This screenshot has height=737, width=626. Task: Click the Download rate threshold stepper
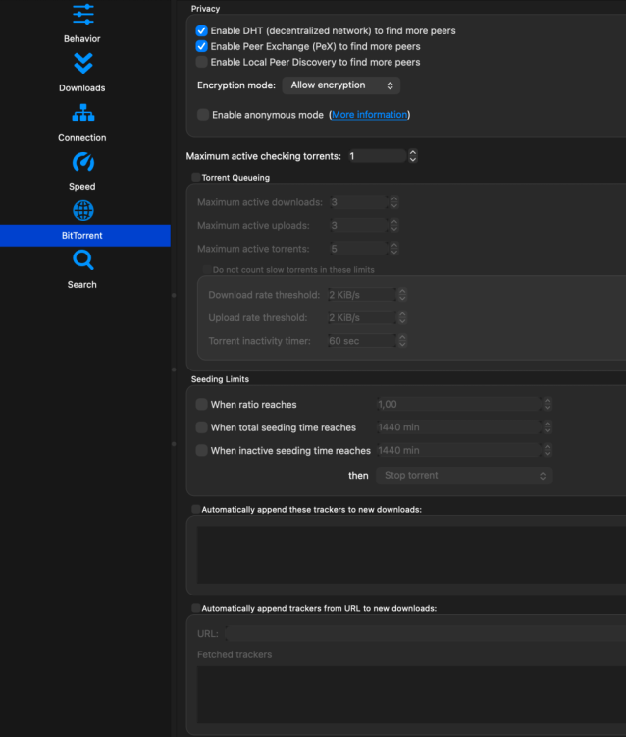pos(402,295)
